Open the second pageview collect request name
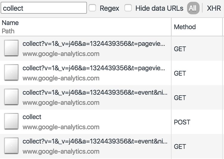Screen dimensions: 224x159 point(94,68)
